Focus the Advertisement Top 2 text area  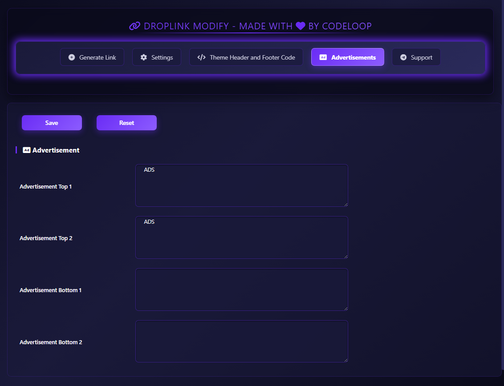pos(242,237)
